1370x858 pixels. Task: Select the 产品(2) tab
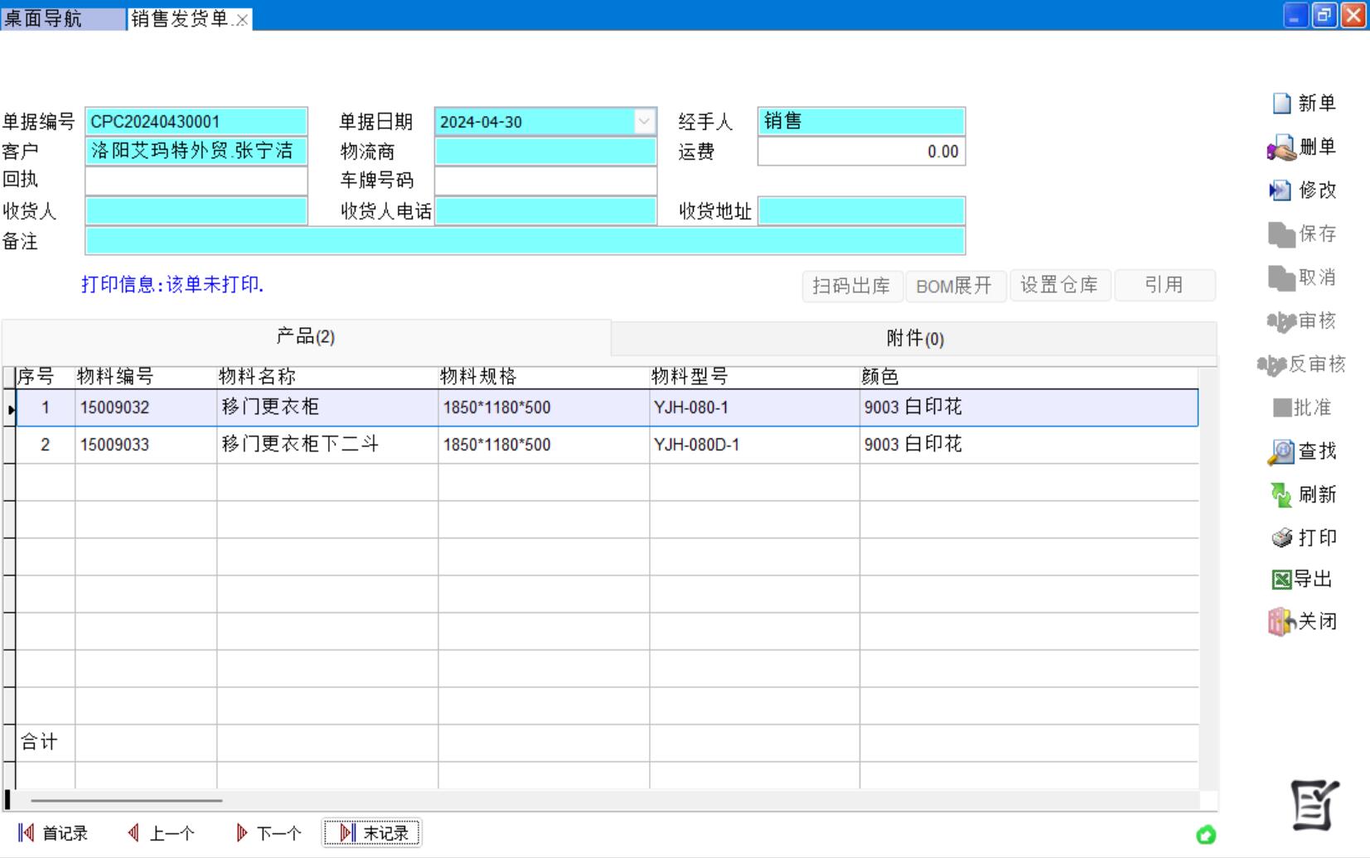click(306, 337)
